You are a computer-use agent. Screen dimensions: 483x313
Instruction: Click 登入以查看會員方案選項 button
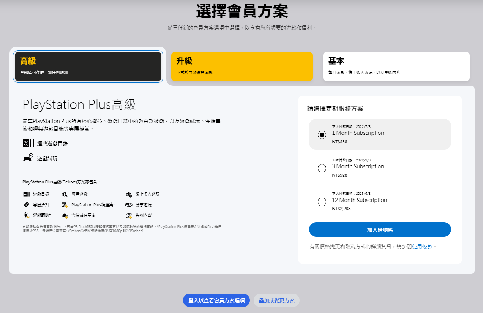(x=216, y=300)
